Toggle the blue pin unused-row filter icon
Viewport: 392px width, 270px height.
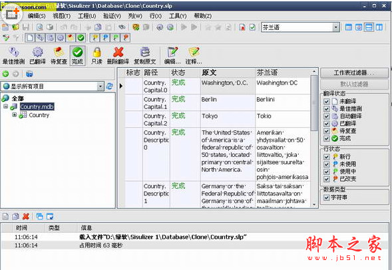tap(105, 38)
